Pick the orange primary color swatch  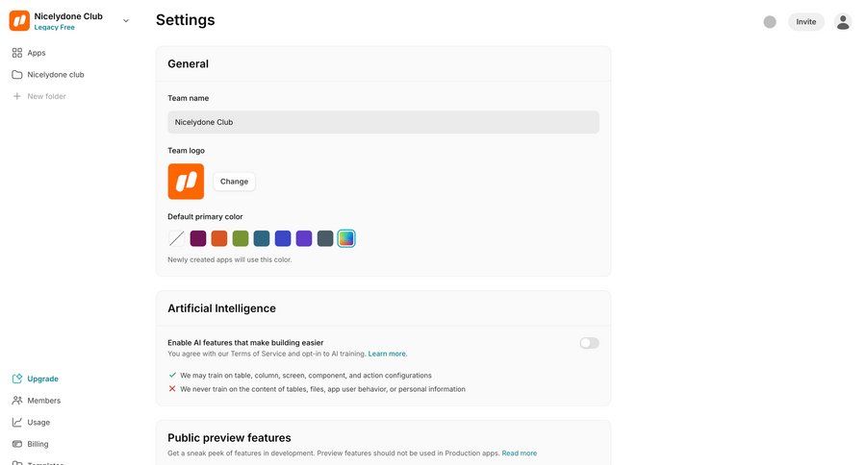click(x=219, y=238)
